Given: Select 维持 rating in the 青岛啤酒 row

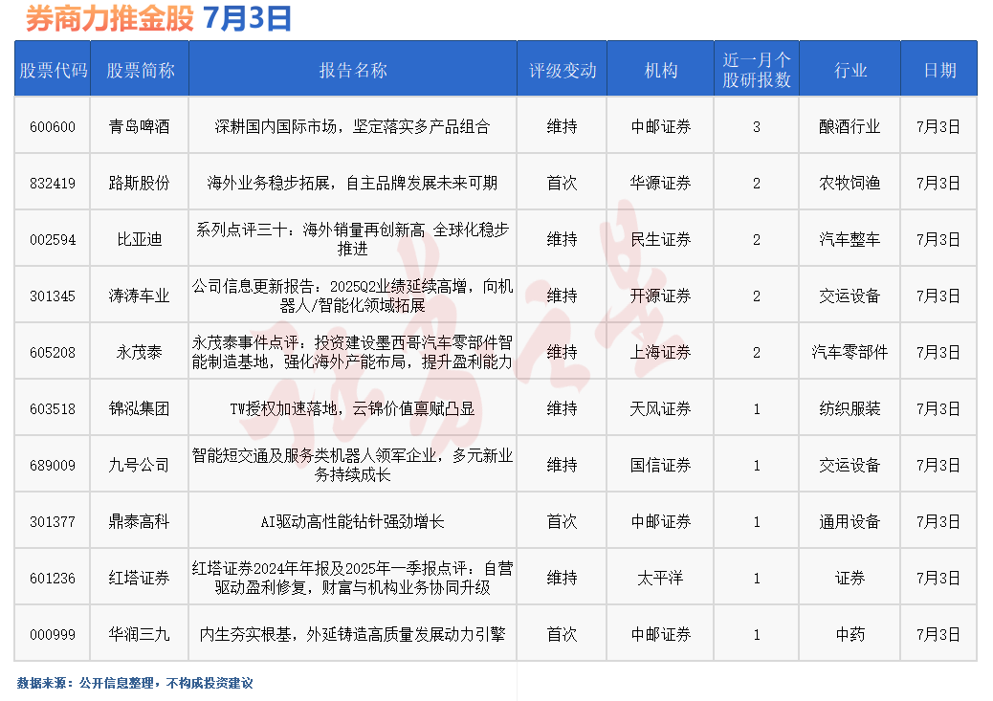Looking at the screenshot, I should 563,126.
